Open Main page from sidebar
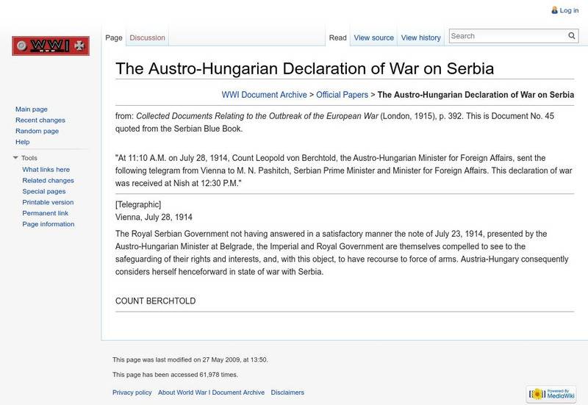588x405 pixels. [x=32, y=110]
